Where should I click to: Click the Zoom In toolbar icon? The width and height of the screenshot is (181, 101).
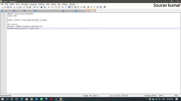tap(49, 7)
